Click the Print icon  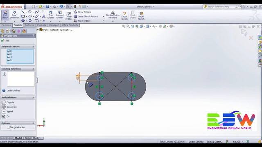pyautogui.click(x=54, y=7)
